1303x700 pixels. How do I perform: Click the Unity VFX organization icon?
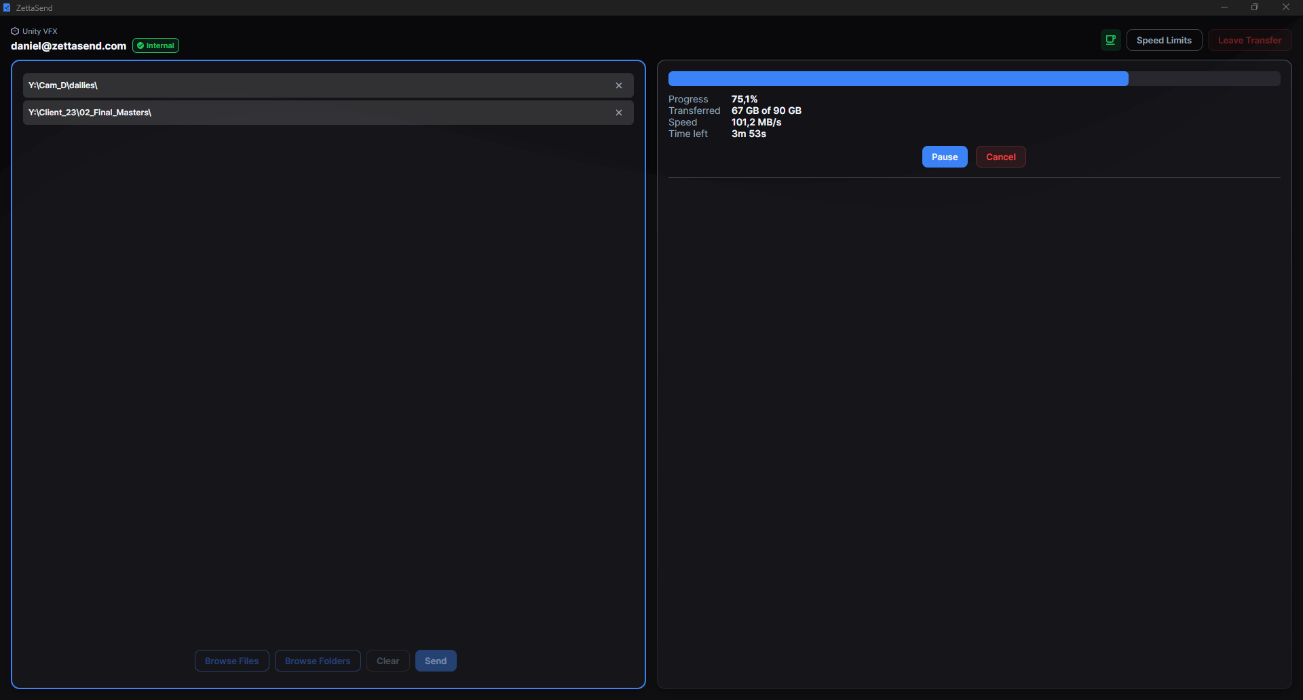[x=15, y=31]
